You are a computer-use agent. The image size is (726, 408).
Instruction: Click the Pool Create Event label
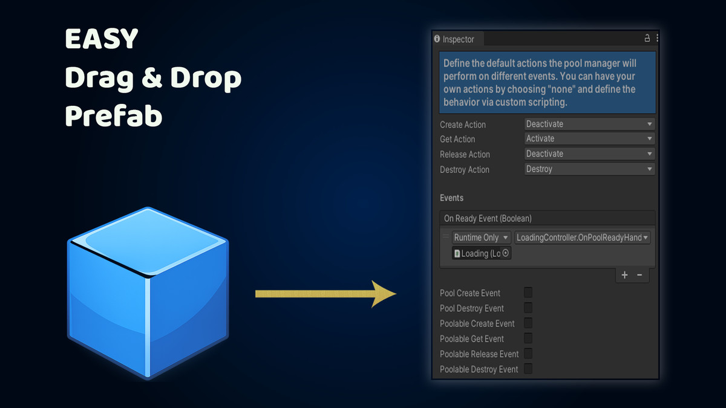470,293
